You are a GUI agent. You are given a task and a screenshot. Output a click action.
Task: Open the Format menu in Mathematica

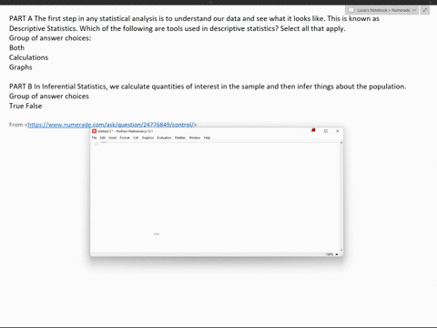coord(125,138)
